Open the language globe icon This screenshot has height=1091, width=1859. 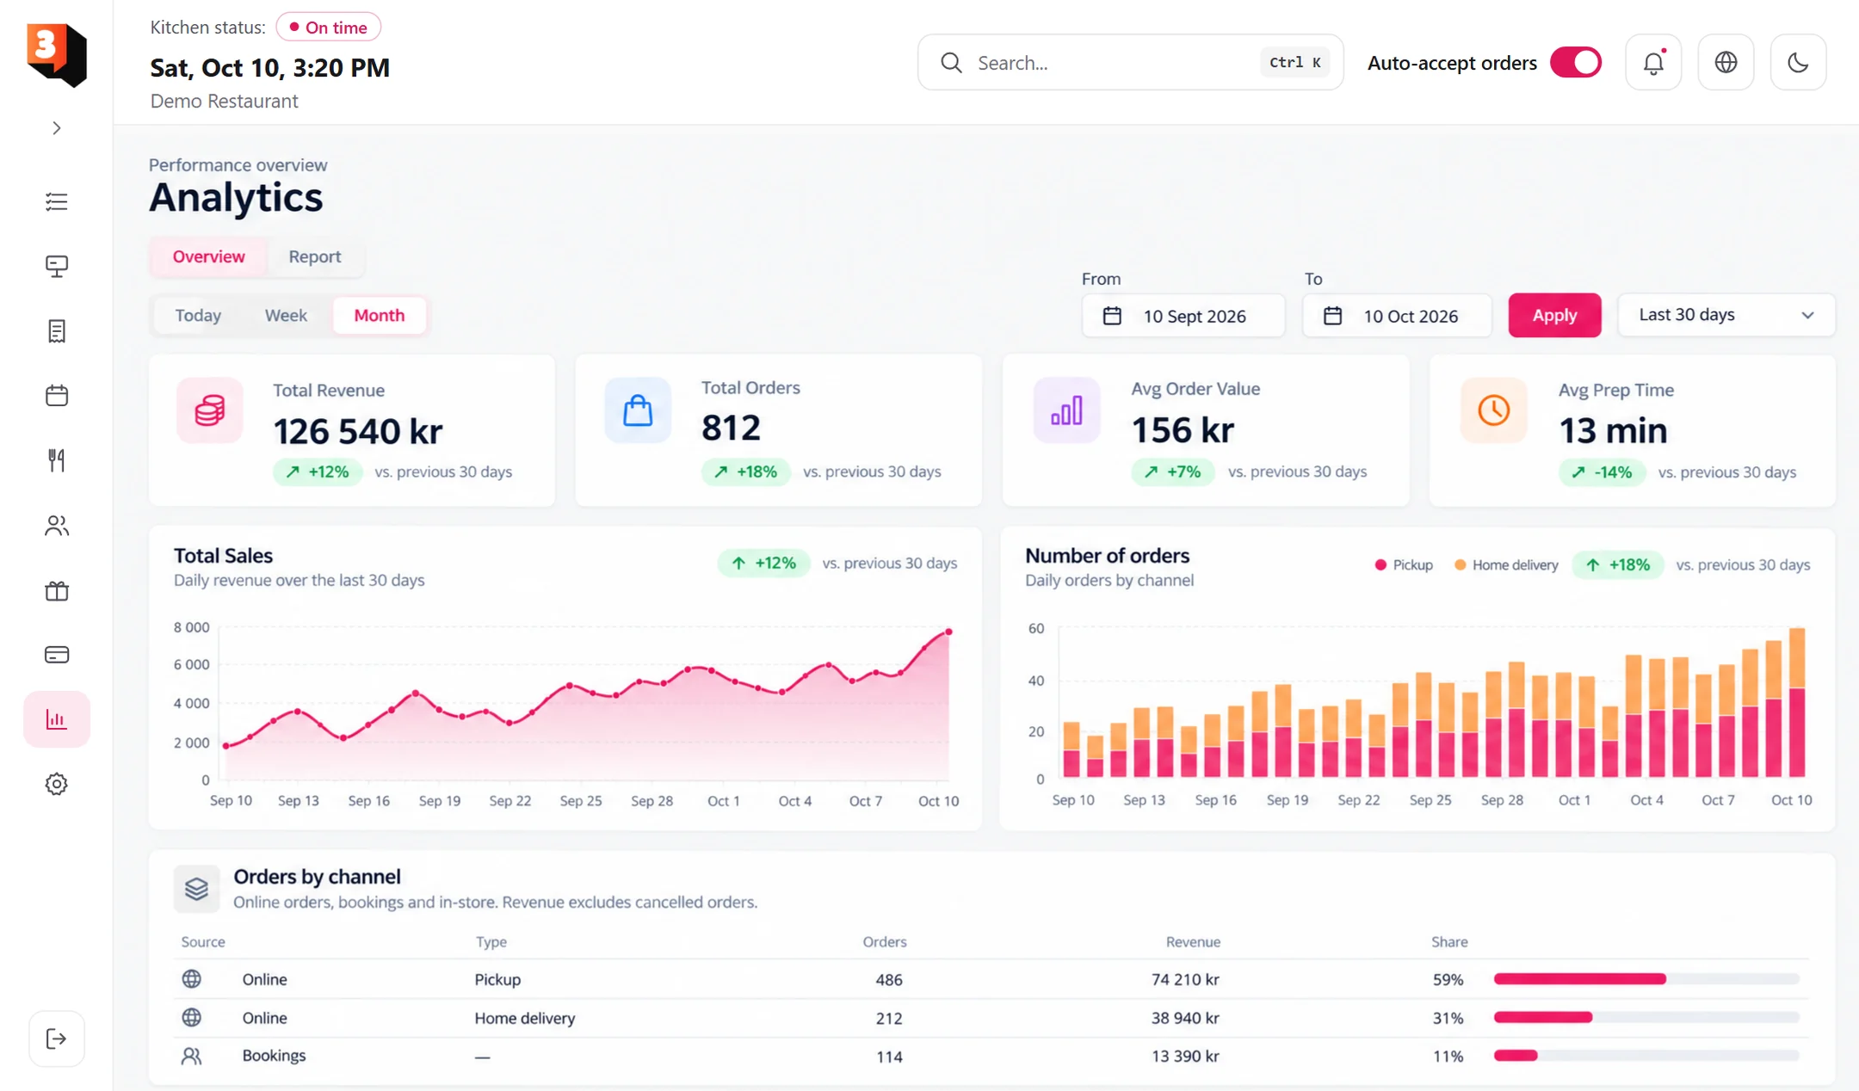(x=1726, y=63)
